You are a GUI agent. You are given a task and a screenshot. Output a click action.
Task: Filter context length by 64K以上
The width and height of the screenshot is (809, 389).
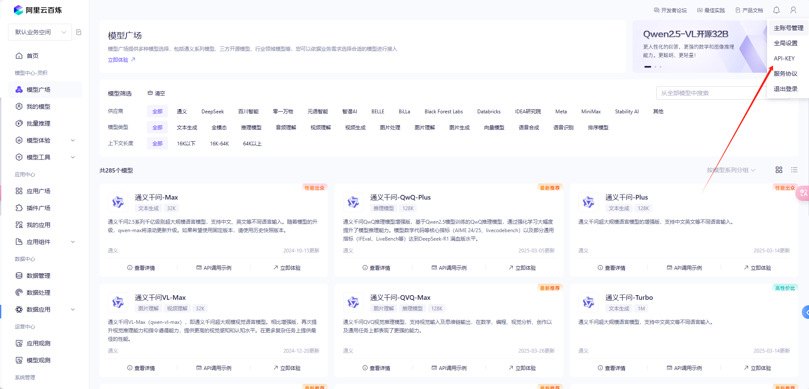pyautogui.click(x=252, y=144)
